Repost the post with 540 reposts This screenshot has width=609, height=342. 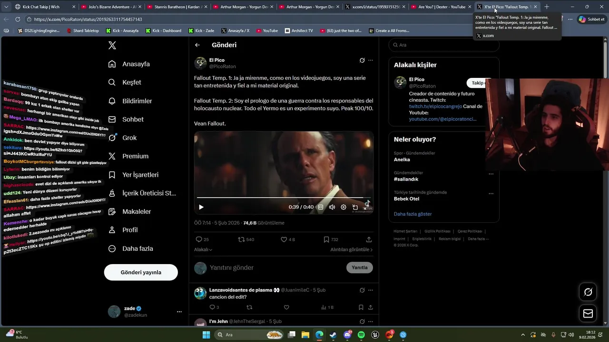241,239
